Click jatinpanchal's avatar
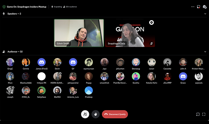 tap(73, 76)
